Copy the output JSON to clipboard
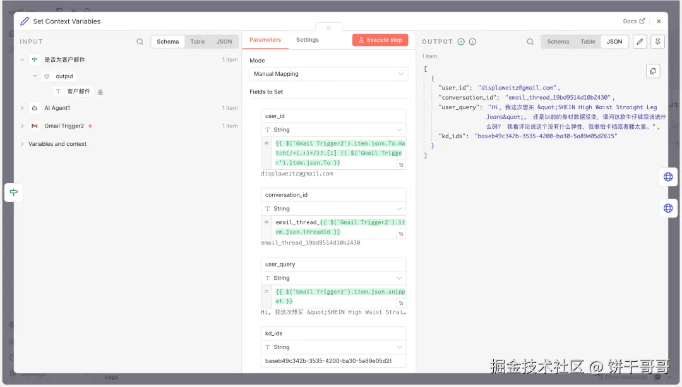 tap(653, 71)
